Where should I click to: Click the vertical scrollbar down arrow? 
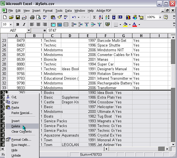173,144
